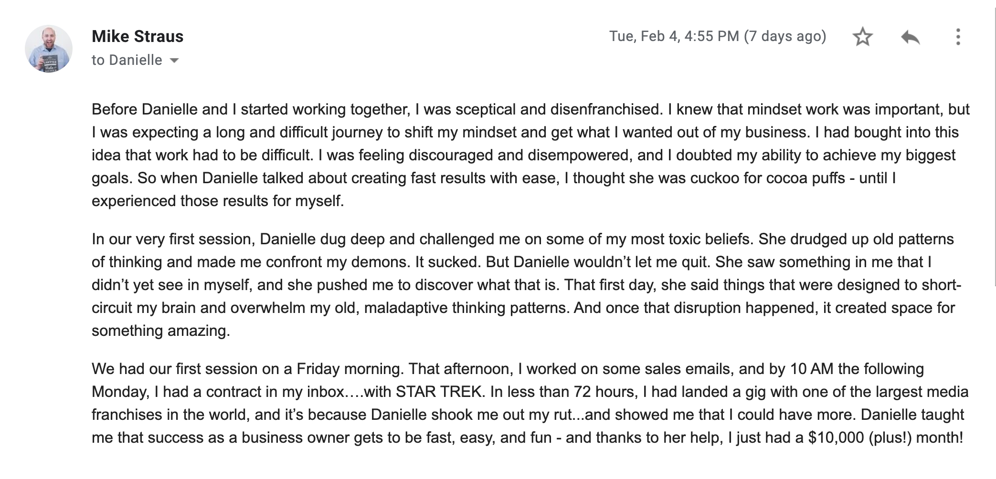
Task: Select the sender name "Mike Straus"
Action: coord(138,36)
